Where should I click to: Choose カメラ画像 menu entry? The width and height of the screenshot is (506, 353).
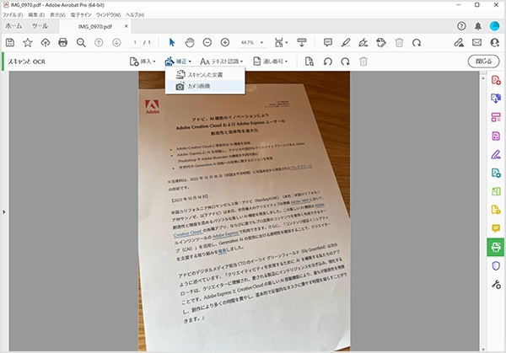[x=205, y=86]
